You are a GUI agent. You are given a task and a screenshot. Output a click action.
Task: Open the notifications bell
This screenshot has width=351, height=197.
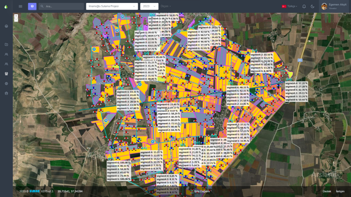tap(304, 6)
